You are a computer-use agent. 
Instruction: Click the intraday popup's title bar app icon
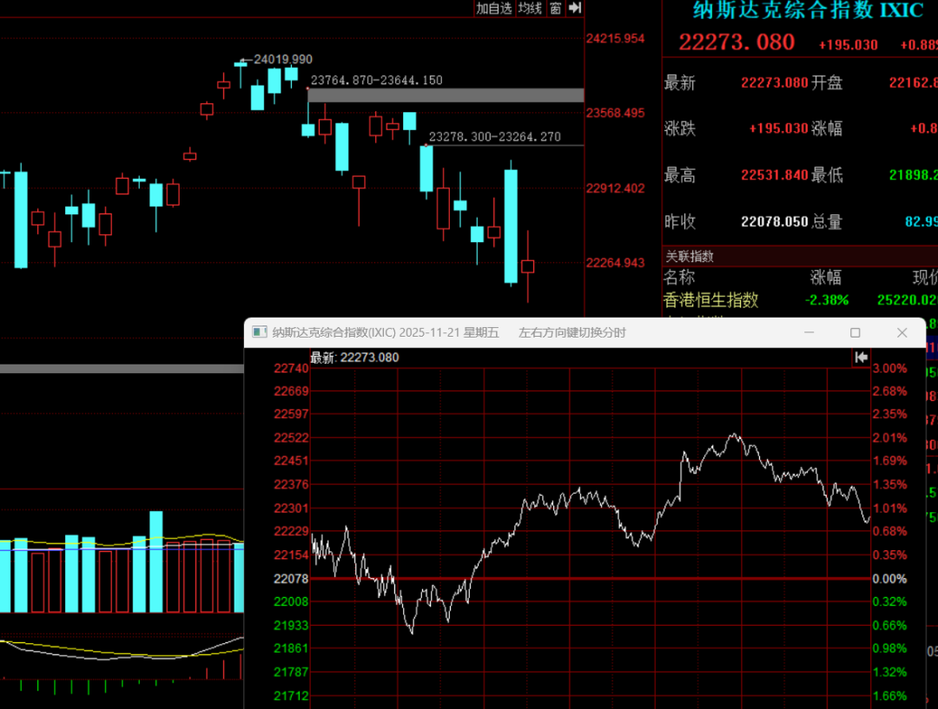point(259,332)
